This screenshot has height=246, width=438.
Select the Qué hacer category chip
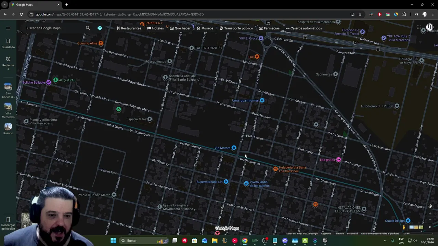pos(180,28)
